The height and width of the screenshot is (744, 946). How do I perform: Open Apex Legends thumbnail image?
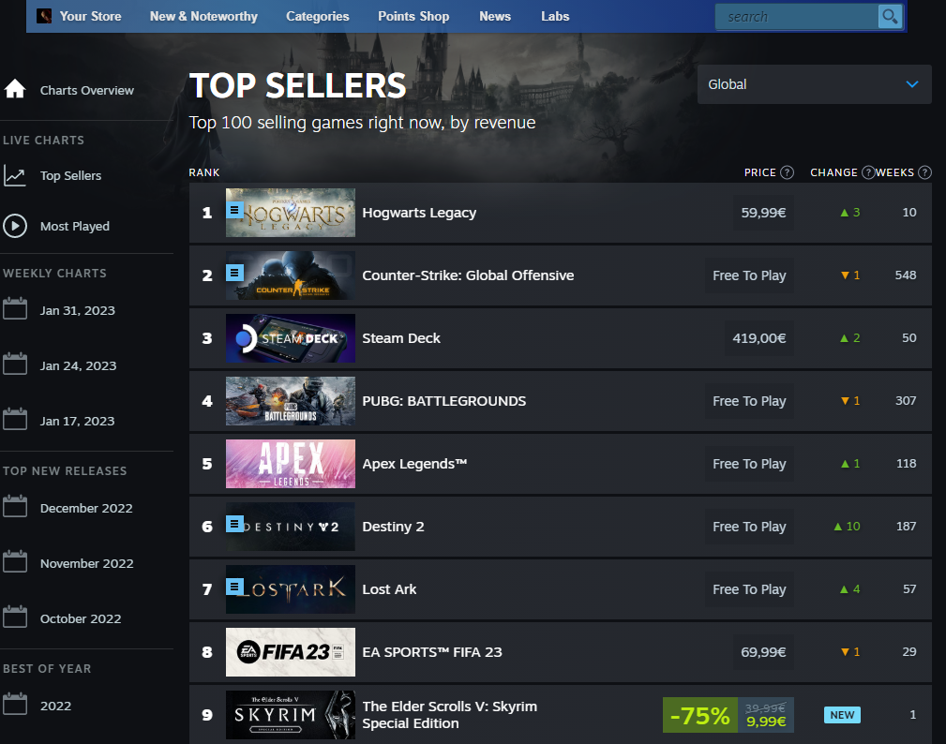click(291, 464)
